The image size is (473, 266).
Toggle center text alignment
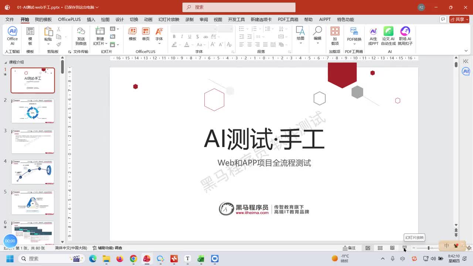pos(249,44)
